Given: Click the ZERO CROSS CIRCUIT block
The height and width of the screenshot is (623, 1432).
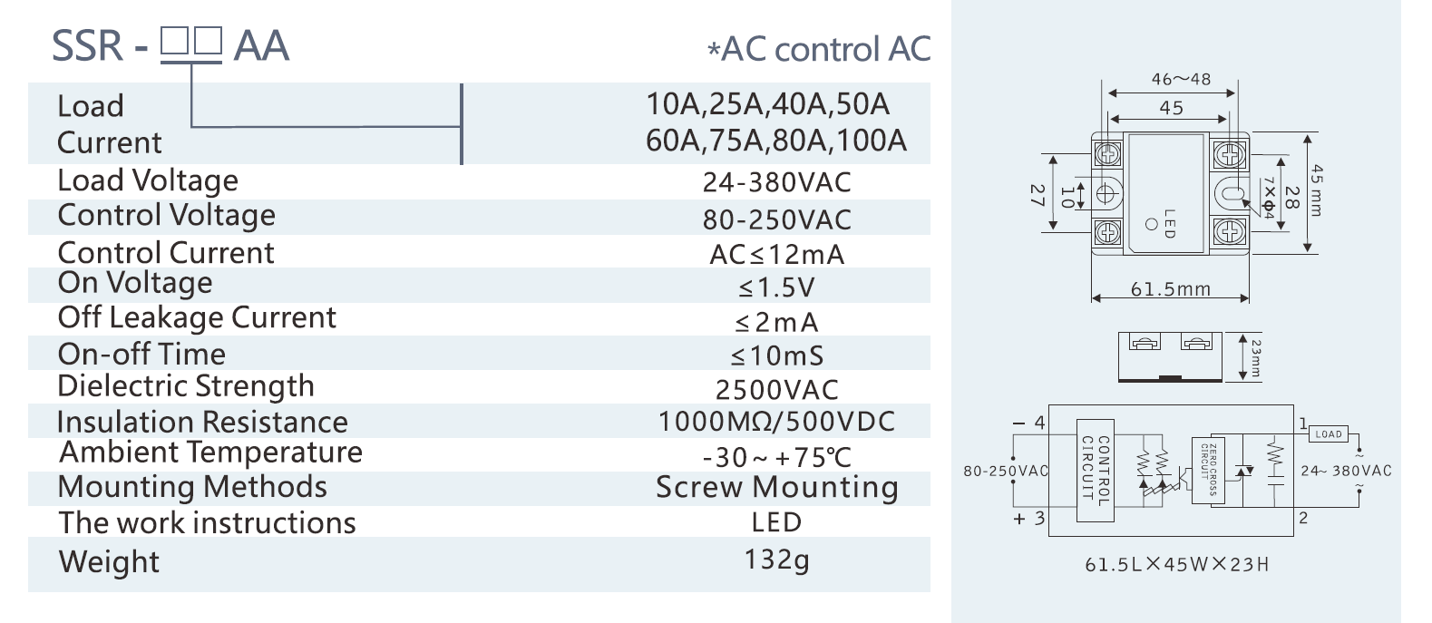Looking at the screenshot, I should [1212, 469].
